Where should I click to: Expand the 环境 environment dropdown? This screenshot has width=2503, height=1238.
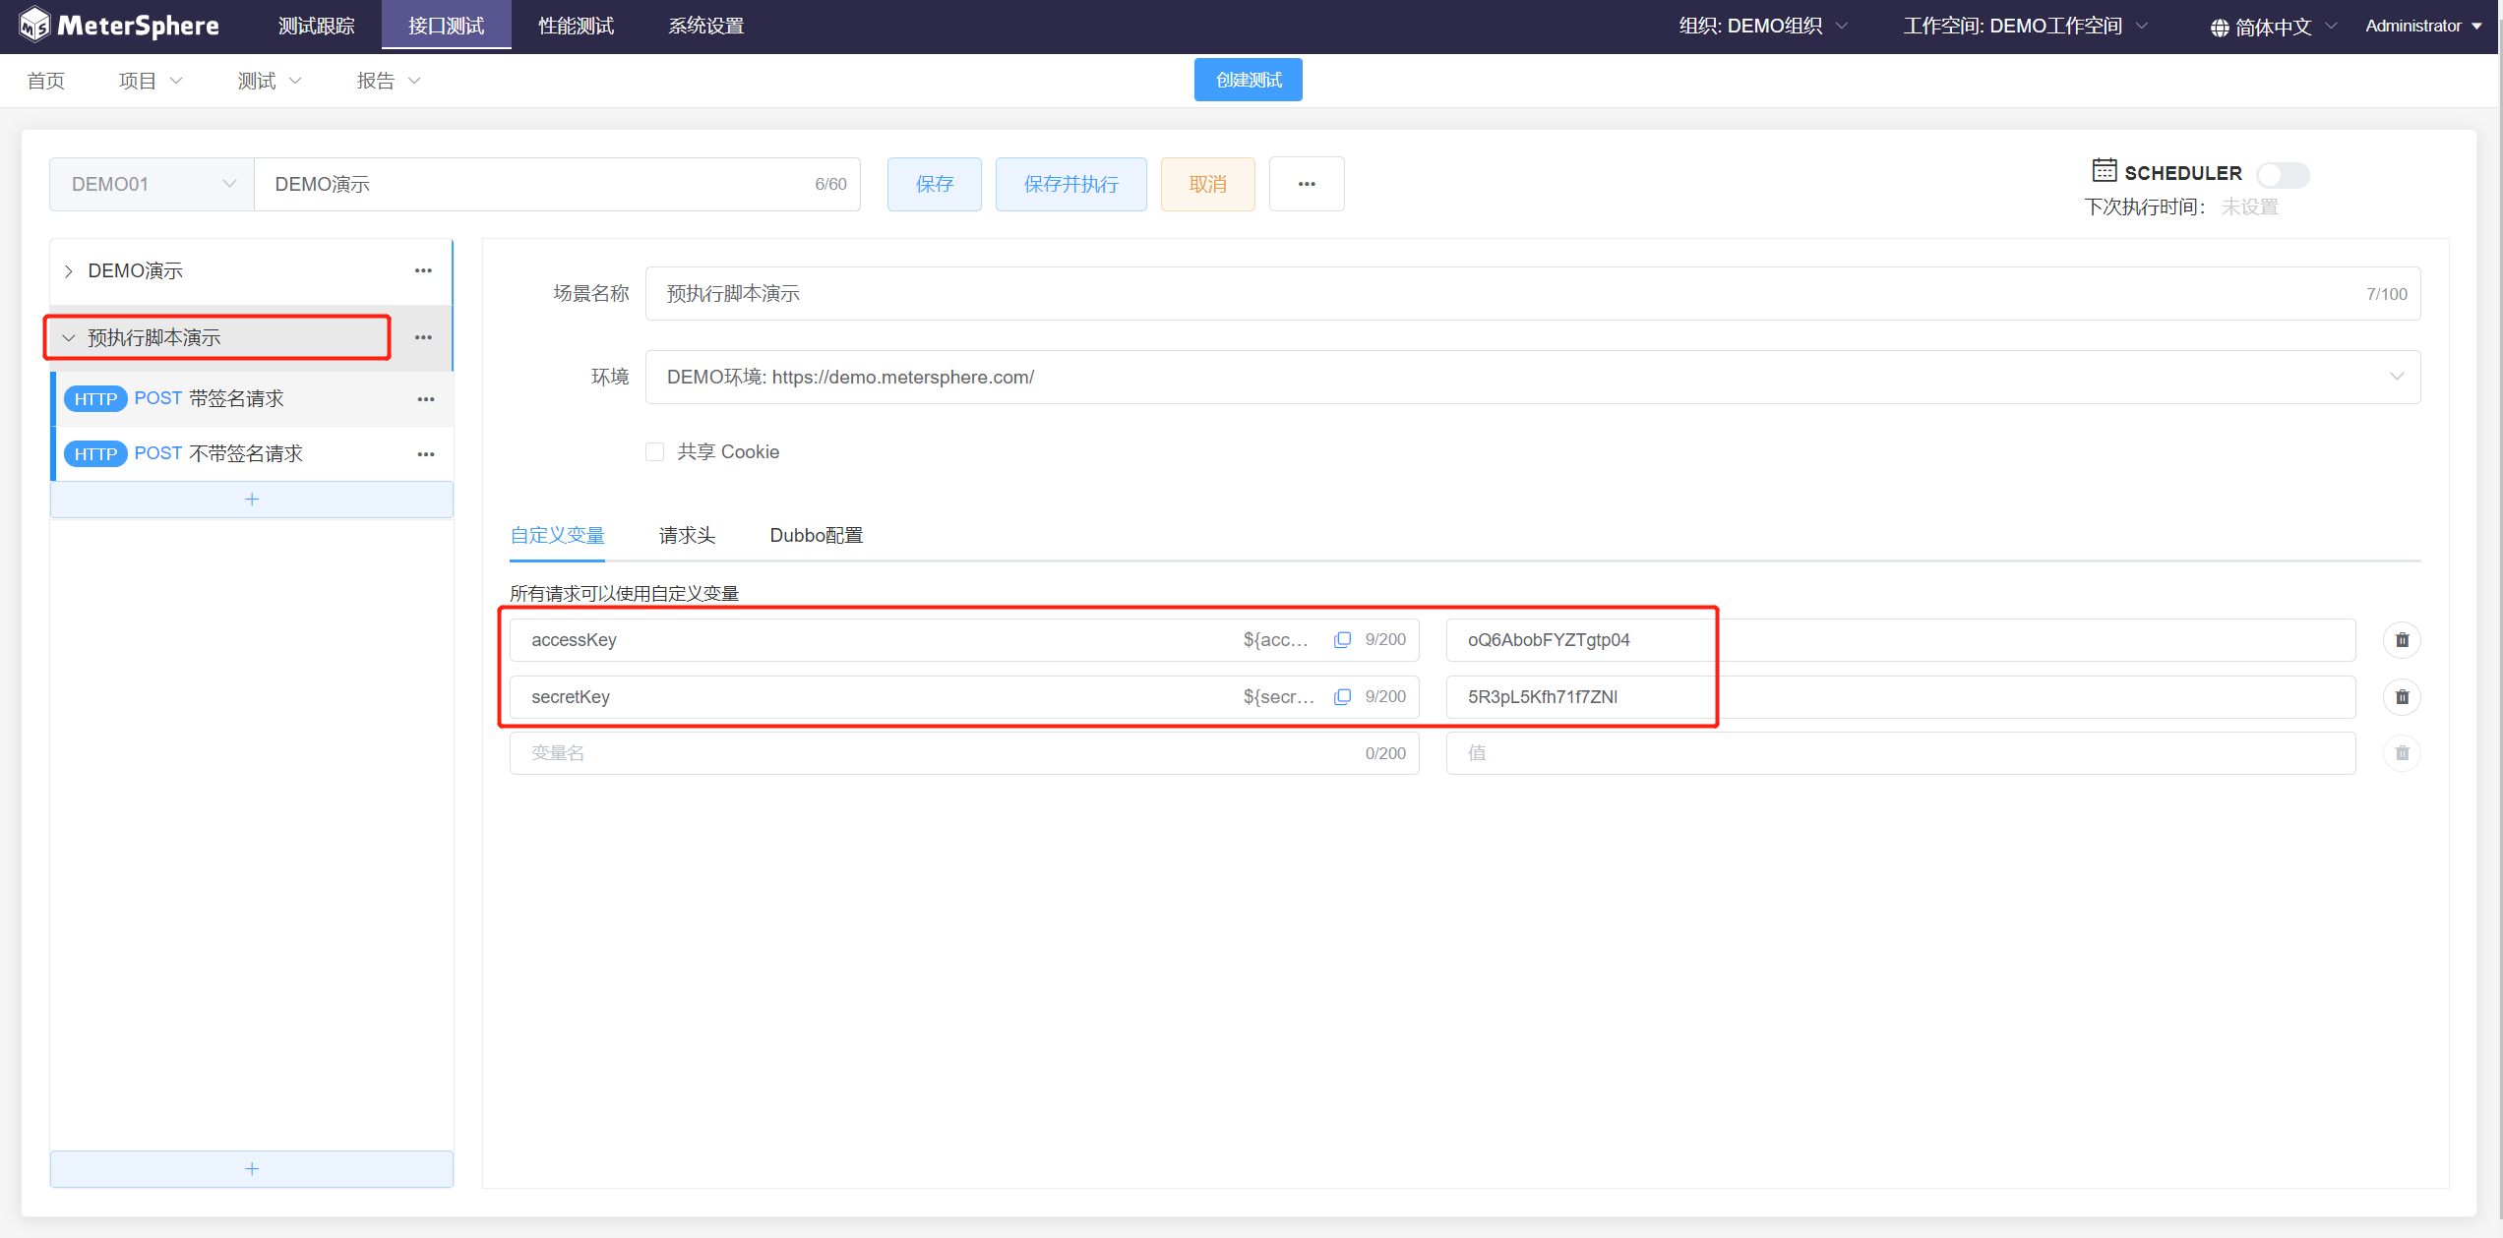point(2396,378)
